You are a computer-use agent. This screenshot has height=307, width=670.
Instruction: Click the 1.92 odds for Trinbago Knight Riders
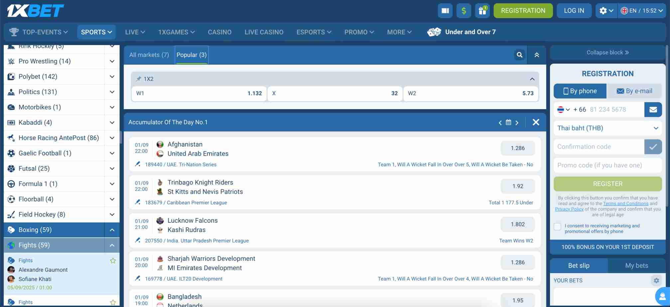518,186
